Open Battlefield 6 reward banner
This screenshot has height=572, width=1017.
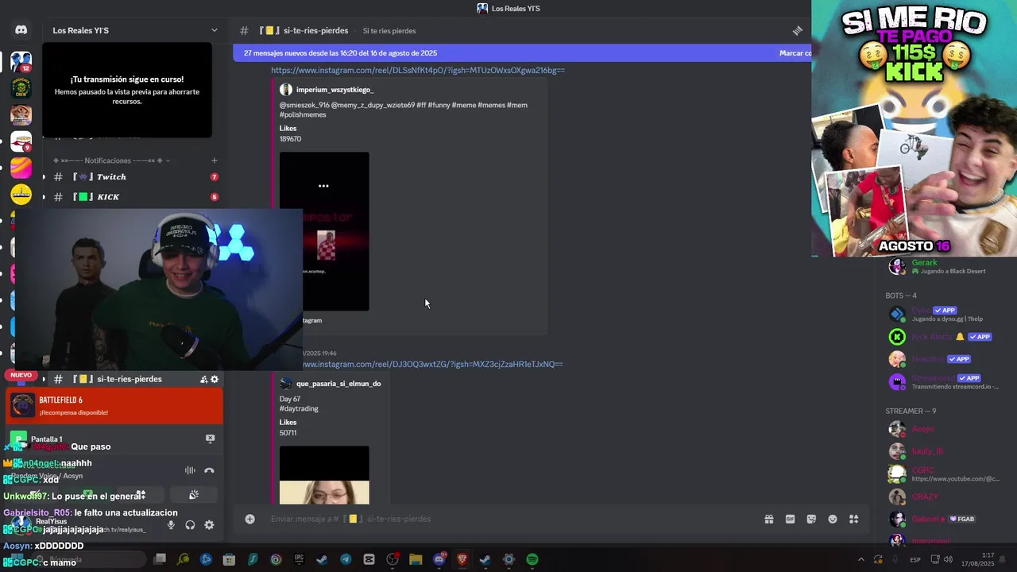pyautogui.click(x=114, y=406)
